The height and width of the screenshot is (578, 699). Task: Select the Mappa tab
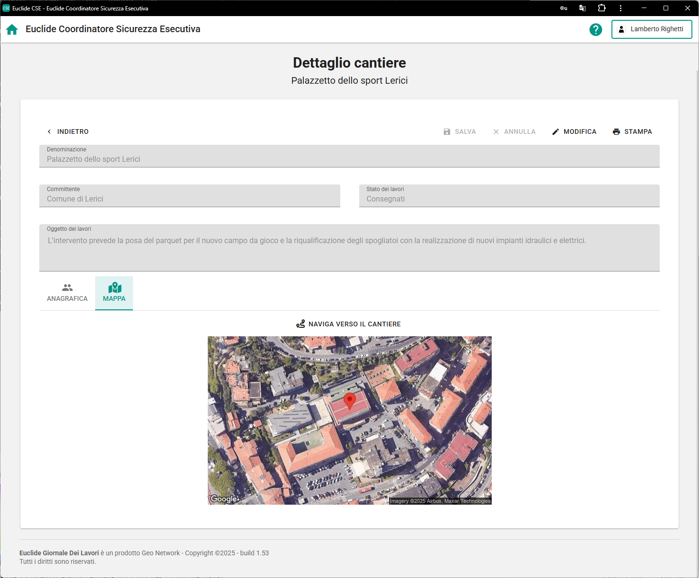(114, 293)
